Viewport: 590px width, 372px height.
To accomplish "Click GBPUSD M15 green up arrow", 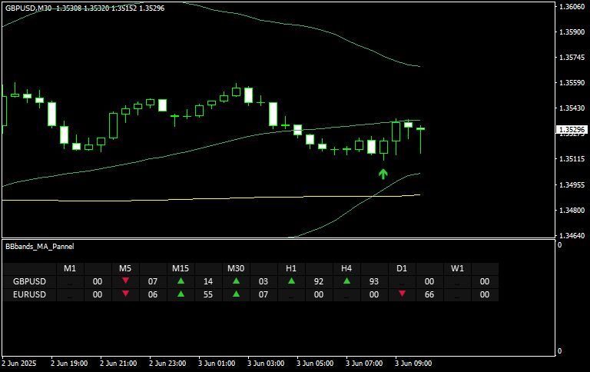I will click(x=181, y=281).
